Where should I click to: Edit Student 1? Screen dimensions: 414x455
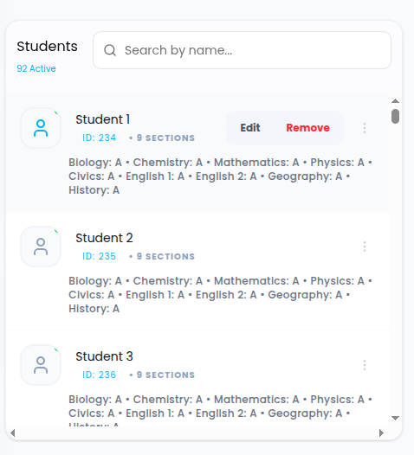(250, 128)
